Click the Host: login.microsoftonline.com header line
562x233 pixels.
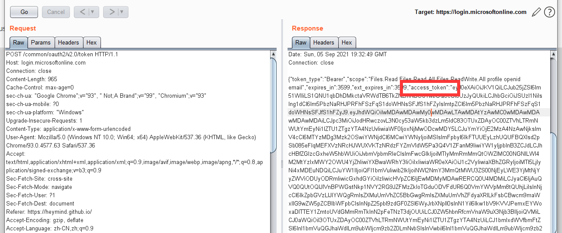(46, 62)
